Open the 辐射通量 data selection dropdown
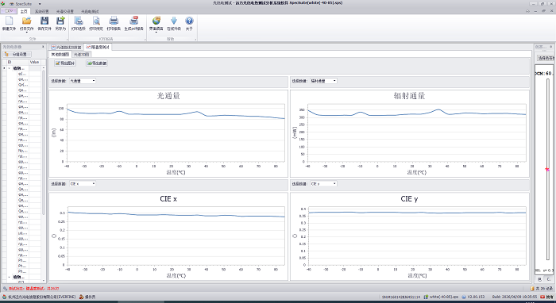The width and height of the screenshot is (556, 303). [x=323, y=81]
